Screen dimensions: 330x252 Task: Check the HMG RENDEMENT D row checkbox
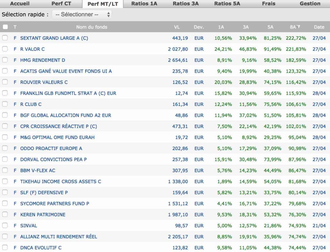pyautogui.click(x=5, y=60)
